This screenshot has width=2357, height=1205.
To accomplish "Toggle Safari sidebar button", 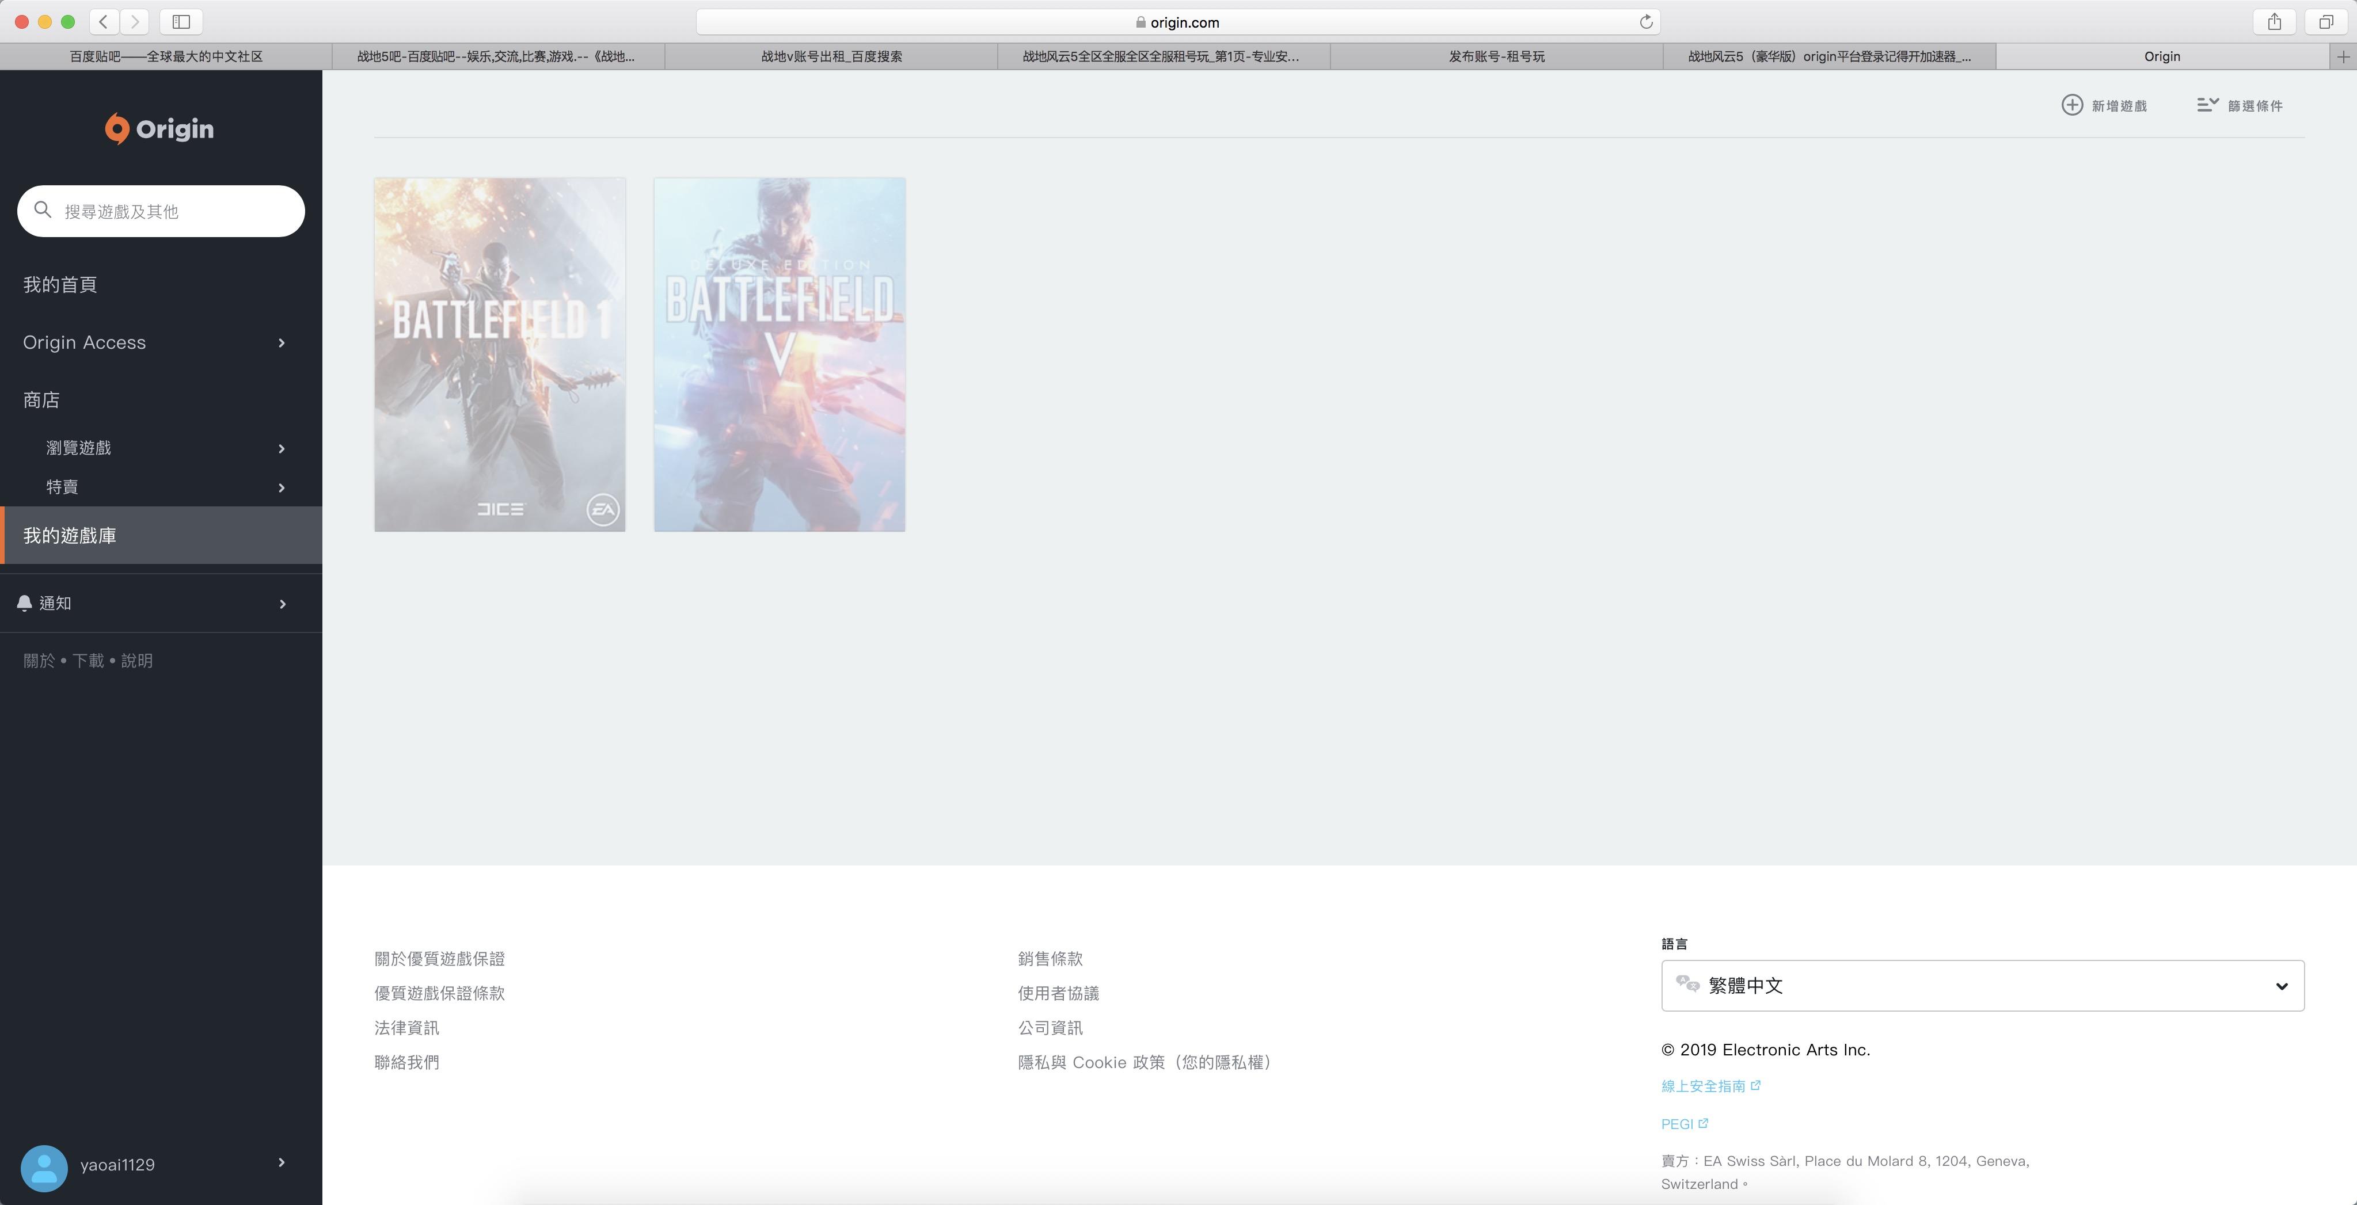I will (x=181, y=22).
